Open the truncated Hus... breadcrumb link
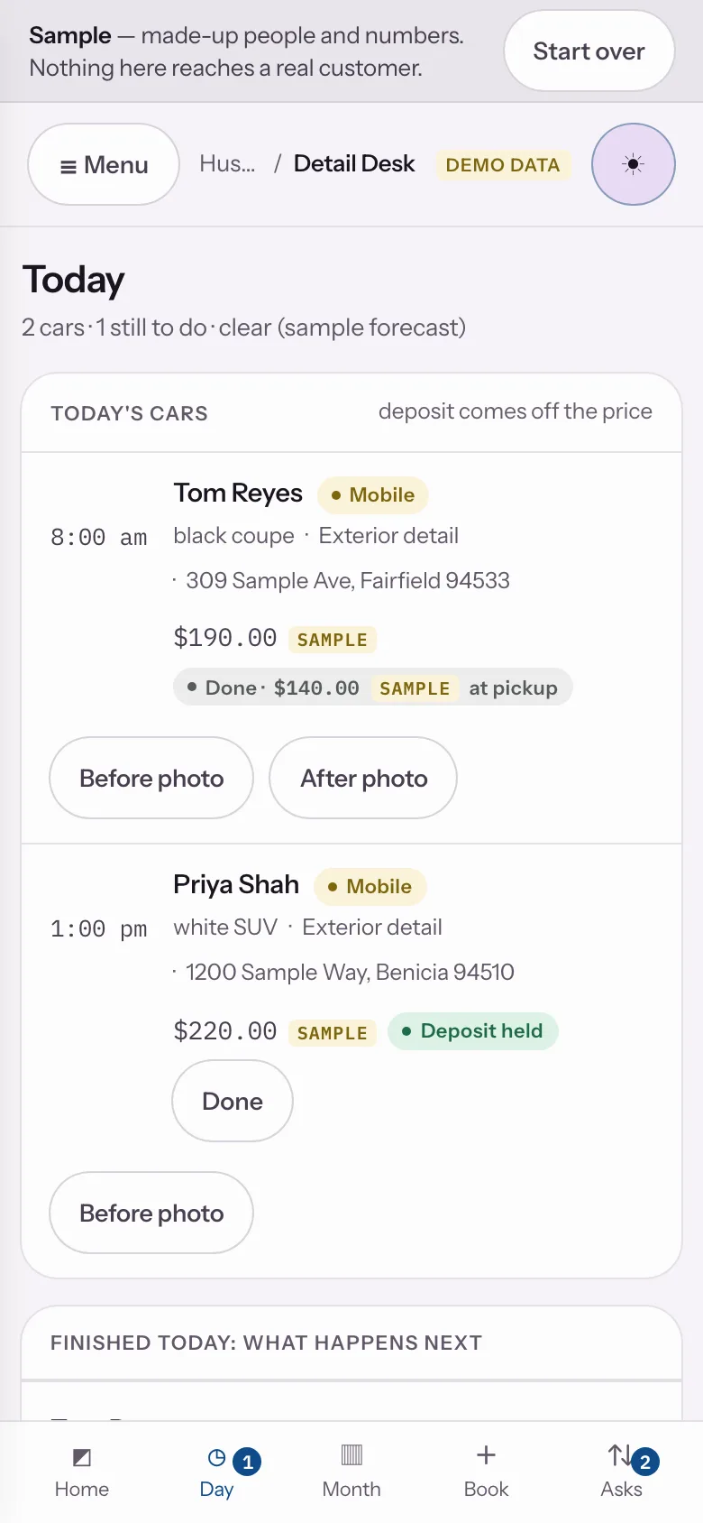Screen dimensions: 703x1523 pos(227,163)
